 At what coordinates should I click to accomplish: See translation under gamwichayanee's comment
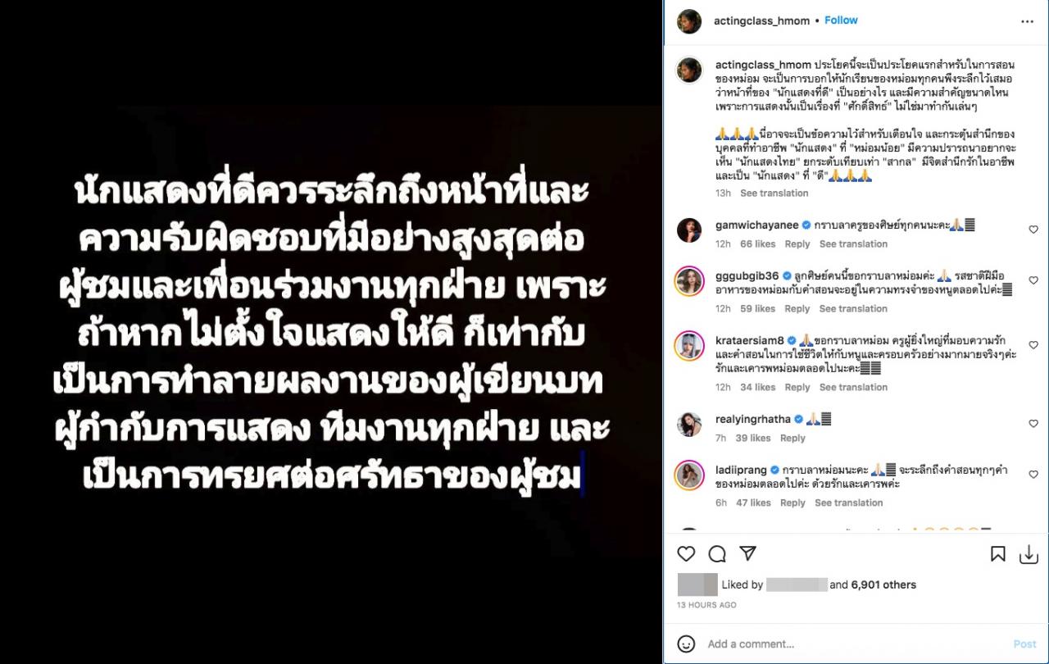(853, 244)
